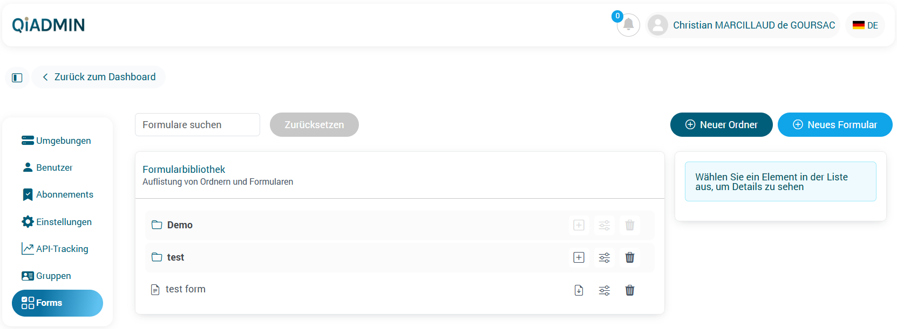The height and width of the screenshot is (329, 897).
Task: Click the download icon for test form
Action: pos(579,290)
